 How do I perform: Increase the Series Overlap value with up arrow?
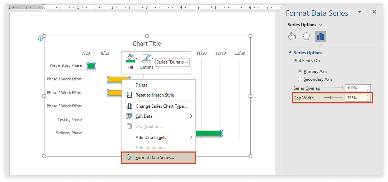tap(368, 87)
